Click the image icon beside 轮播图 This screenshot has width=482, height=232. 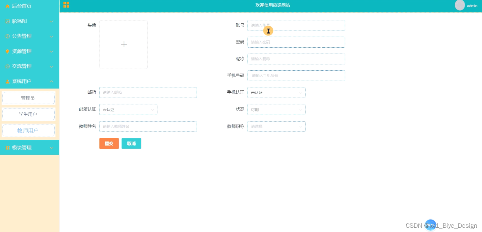coord(8,21)
